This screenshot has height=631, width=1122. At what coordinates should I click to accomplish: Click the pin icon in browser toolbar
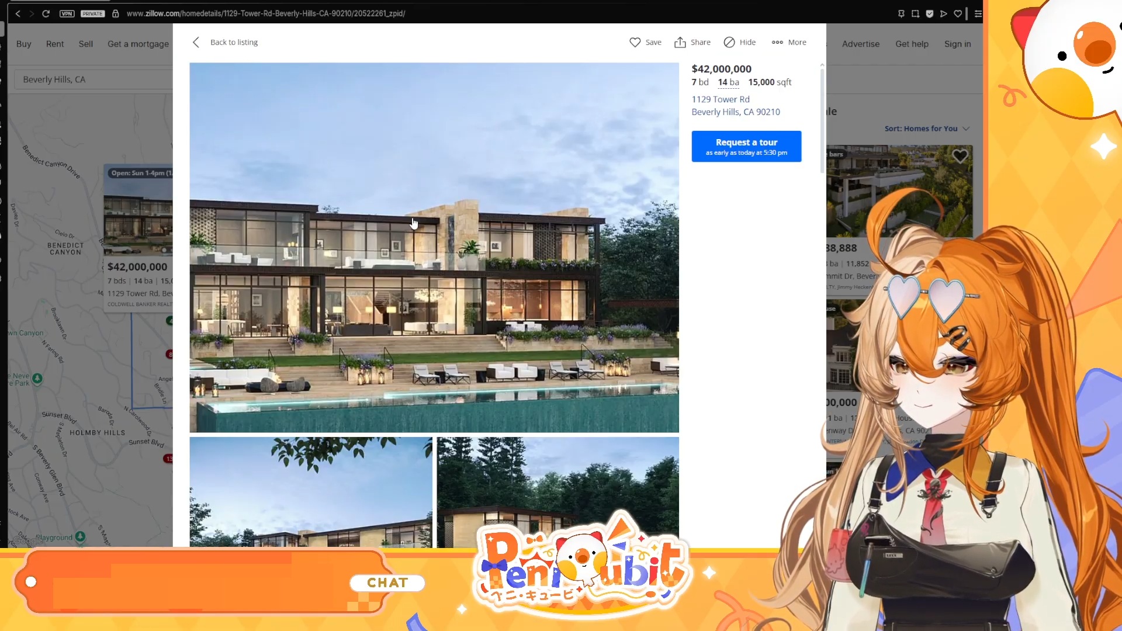click(901, 13)
